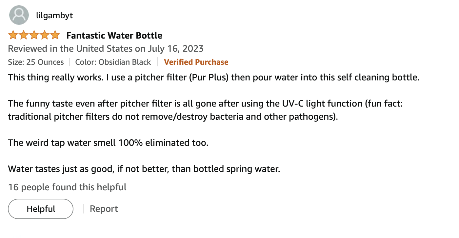Screen dimensions: 459x238
Task: Click the second rating star
Action: point(24,35)
